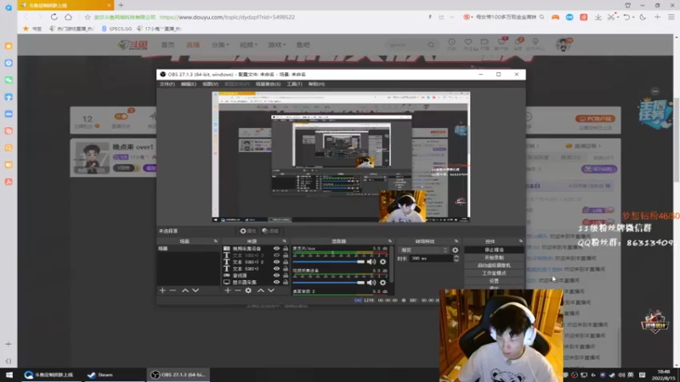Remove source using minus icon in Sources panel
Viewport: 680px width, 382px height.
[238, 290]
